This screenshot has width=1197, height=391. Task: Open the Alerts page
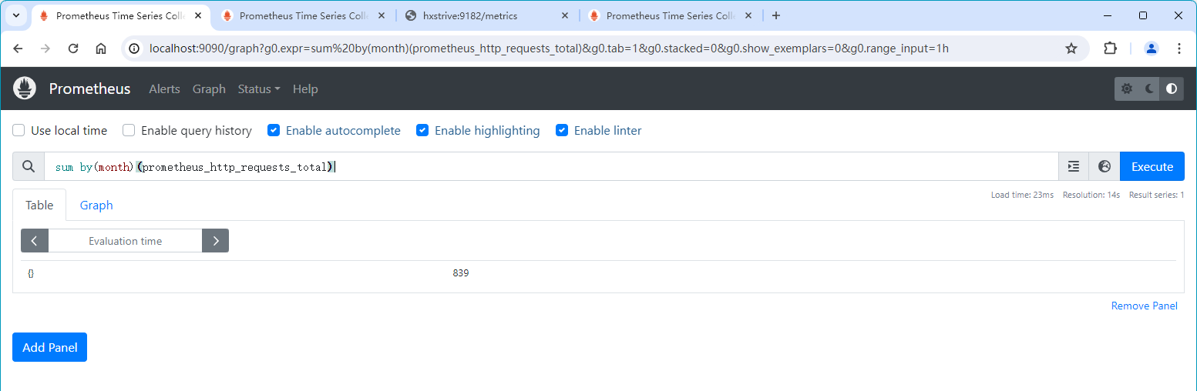click(164, 89)
